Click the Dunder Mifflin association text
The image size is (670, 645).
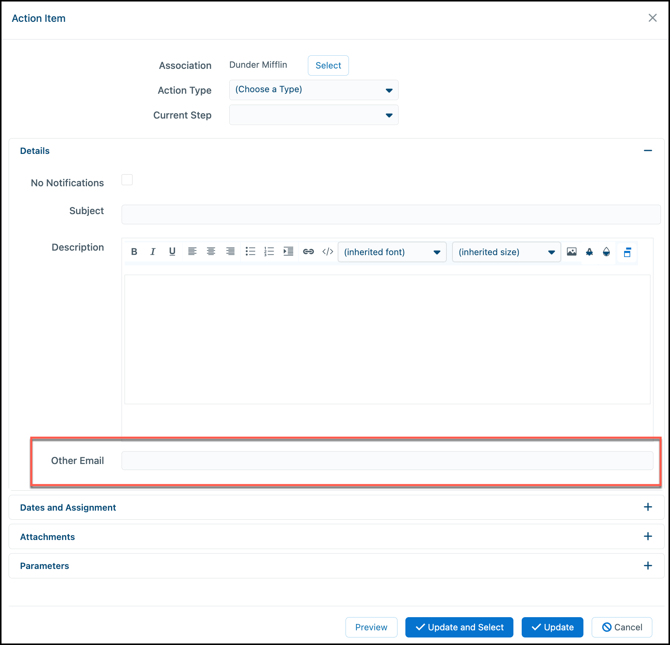[258, 65]
